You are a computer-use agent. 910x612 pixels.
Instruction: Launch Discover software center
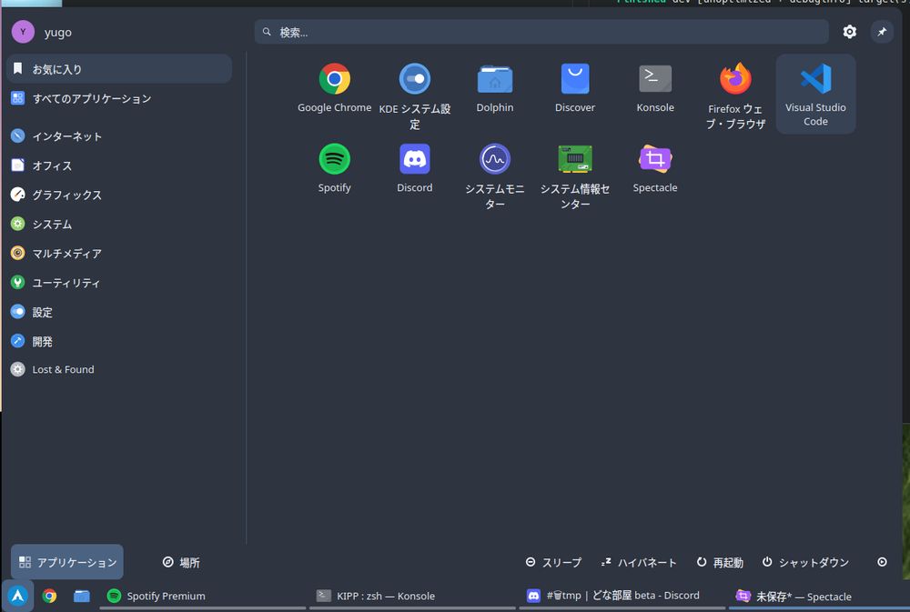(x=574, y=88)
